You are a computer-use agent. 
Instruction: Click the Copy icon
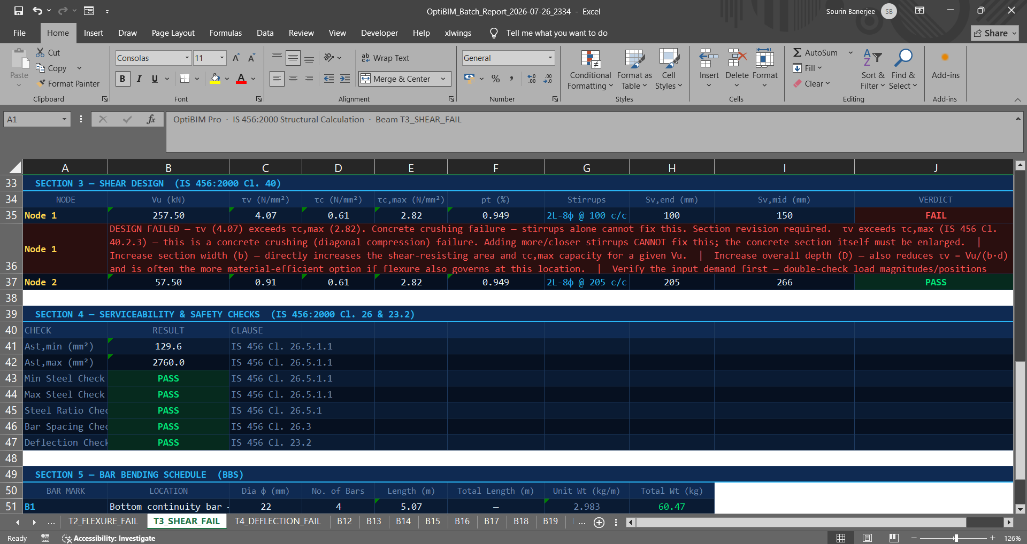pos(40,68)
